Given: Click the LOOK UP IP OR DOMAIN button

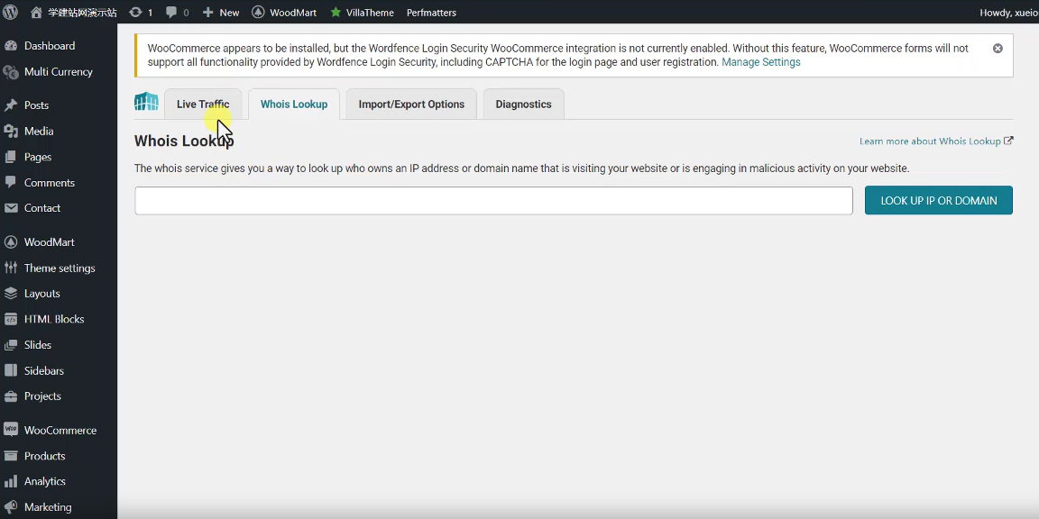Looking at the screenshot, I should 938,201.
